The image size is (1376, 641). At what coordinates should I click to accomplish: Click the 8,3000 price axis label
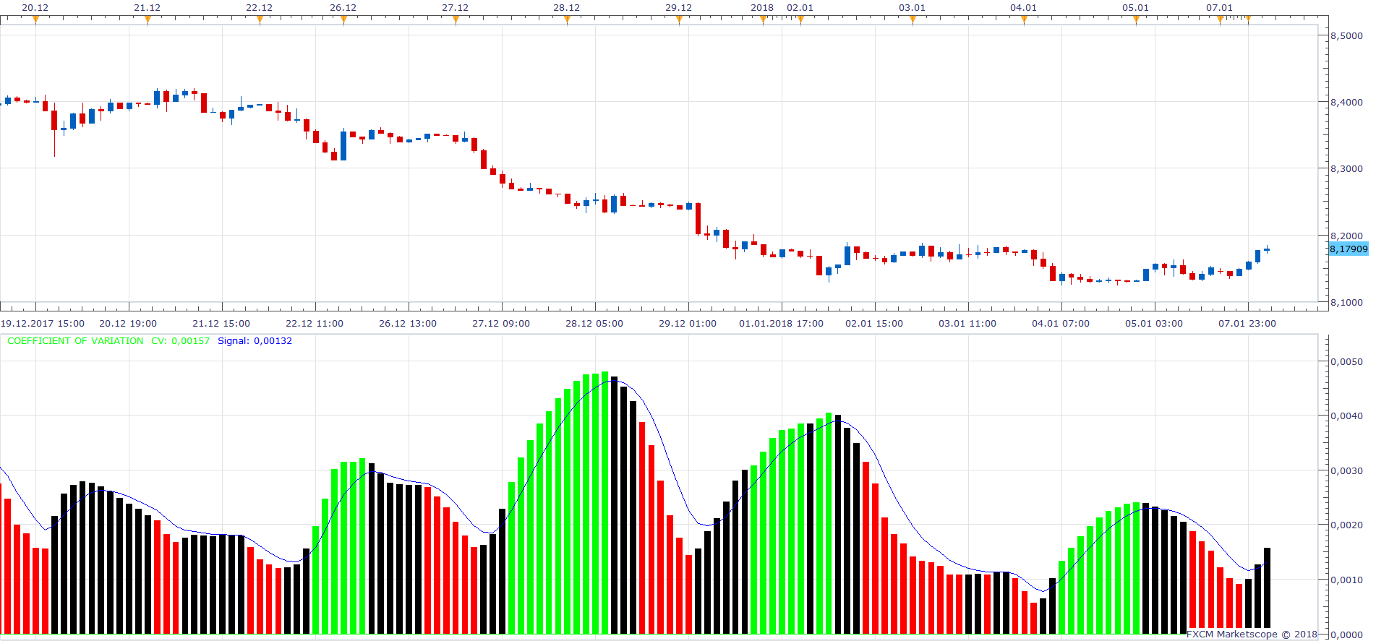tap(1346, 168)
